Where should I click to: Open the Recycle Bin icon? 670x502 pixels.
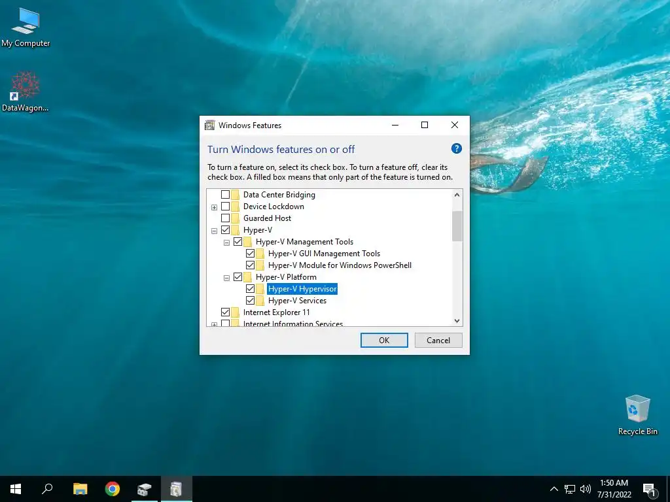(x=637, y=415)
